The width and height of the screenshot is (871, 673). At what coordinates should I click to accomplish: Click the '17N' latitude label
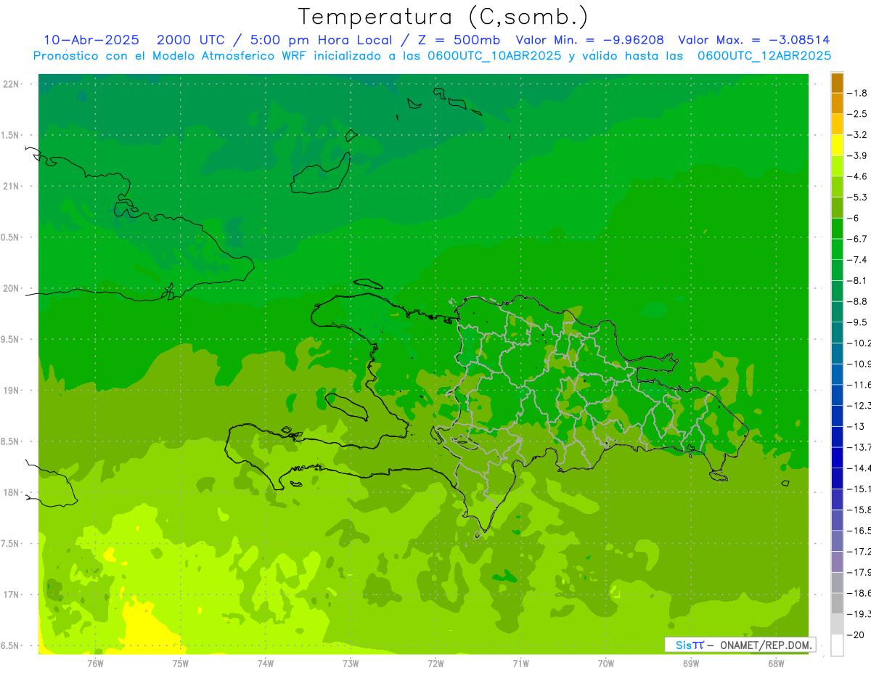coord(11,595)
